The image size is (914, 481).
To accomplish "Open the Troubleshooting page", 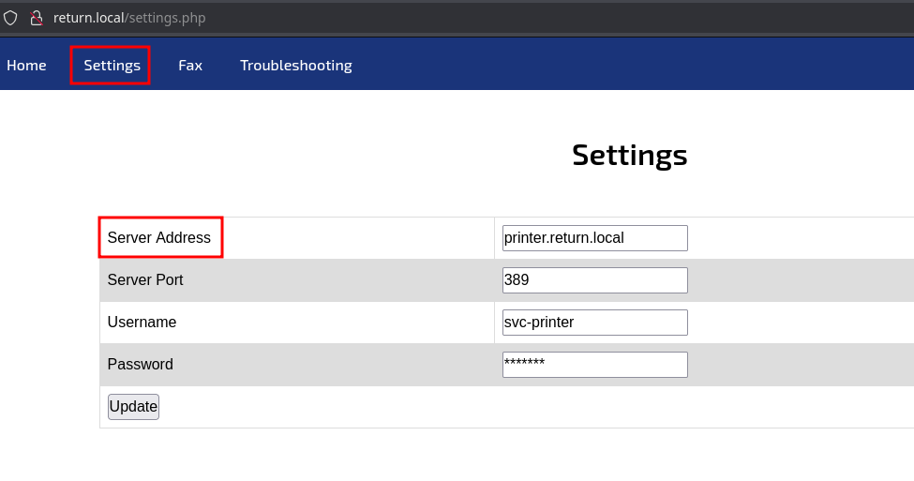I will point(296,66).
